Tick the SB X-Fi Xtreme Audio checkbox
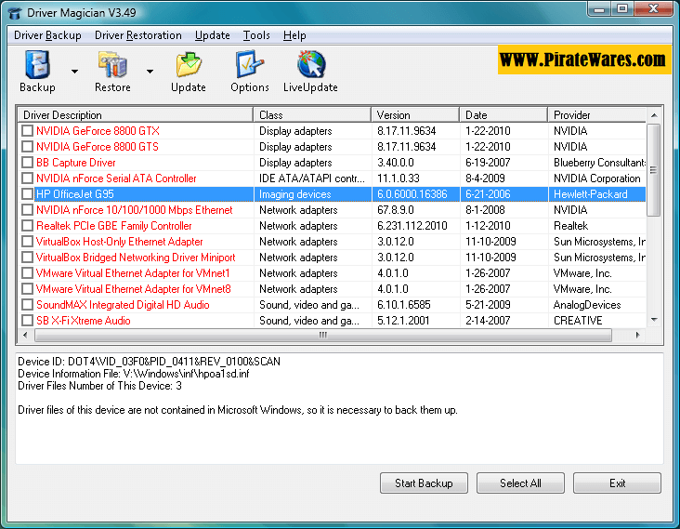The height and width of the screenshot is (529, 680). point(27,321)
